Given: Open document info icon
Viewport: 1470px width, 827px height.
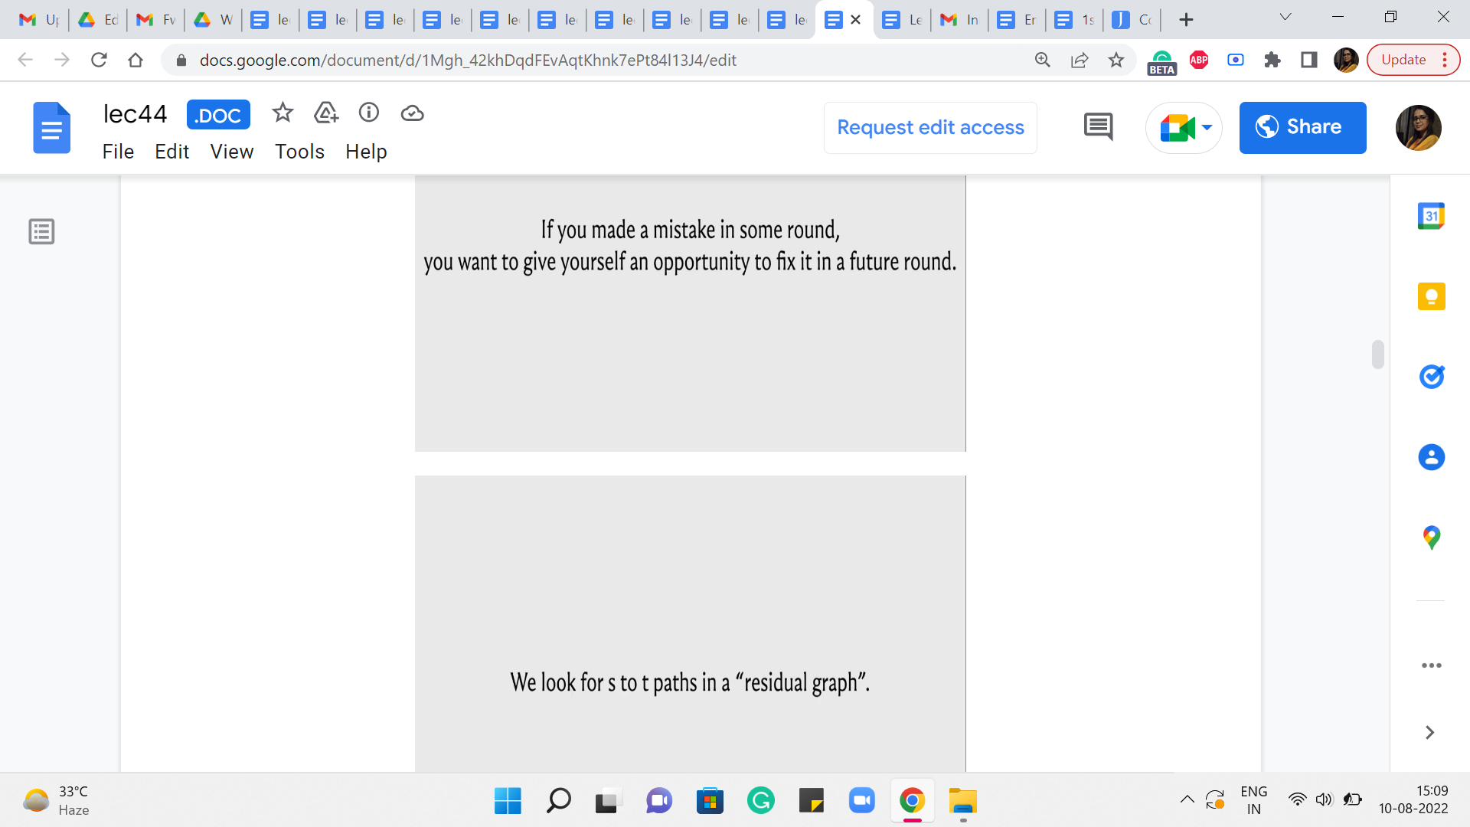Looking at the screenshot, I should 369,113.
